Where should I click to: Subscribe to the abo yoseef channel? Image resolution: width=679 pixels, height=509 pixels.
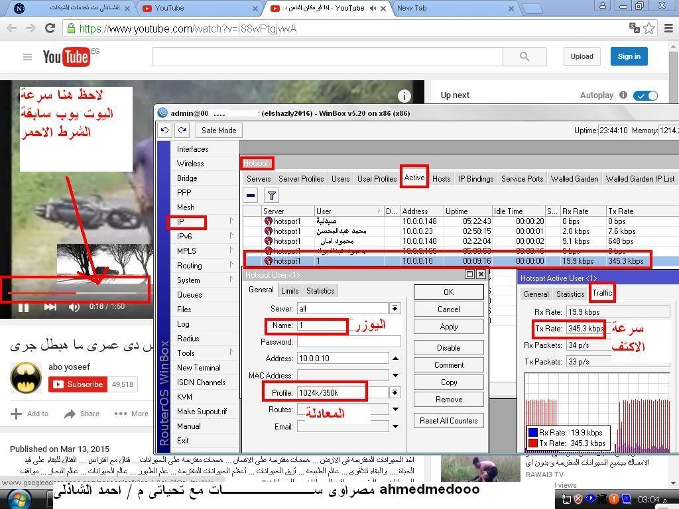[x=78, y=384]
